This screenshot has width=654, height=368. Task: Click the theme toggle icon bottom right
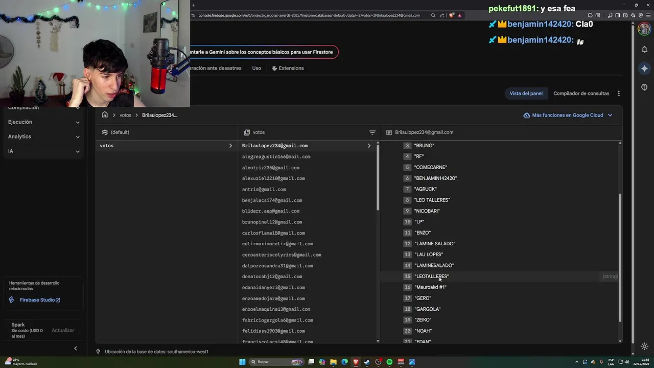(644, 346)
